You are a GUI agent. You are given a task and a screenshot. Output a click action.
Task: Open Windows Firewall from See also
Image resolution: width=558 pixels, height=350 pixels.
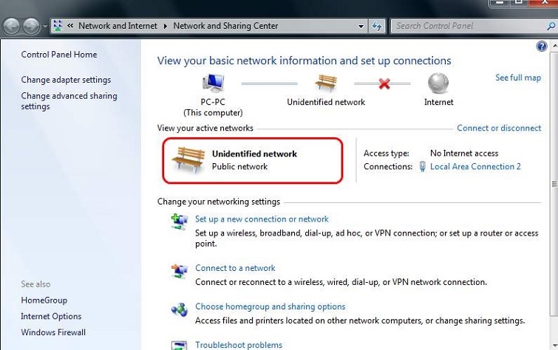pos(53,332)
